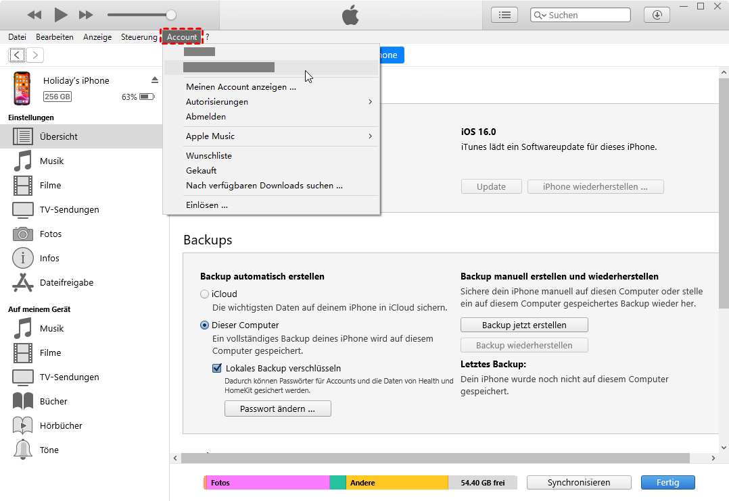Click the 54.40 GB frei segment
This screenshot has width=729, height=501.
pos(483,482)
